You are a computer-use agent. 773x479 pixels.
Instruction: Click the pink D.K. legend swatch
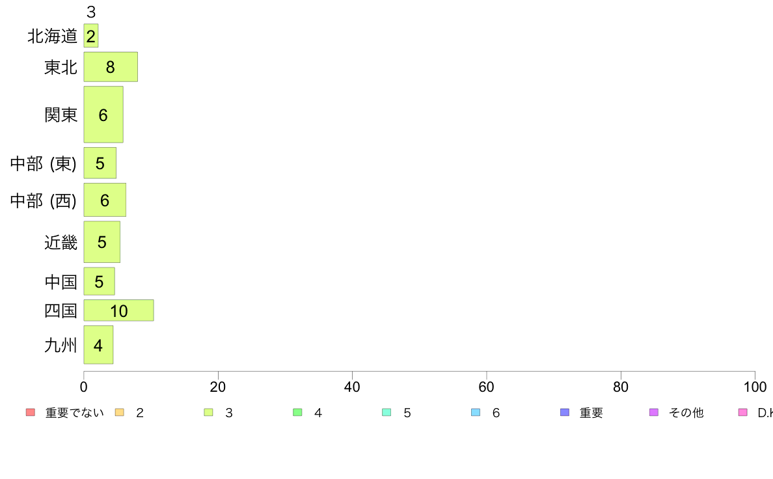[743, 413]
